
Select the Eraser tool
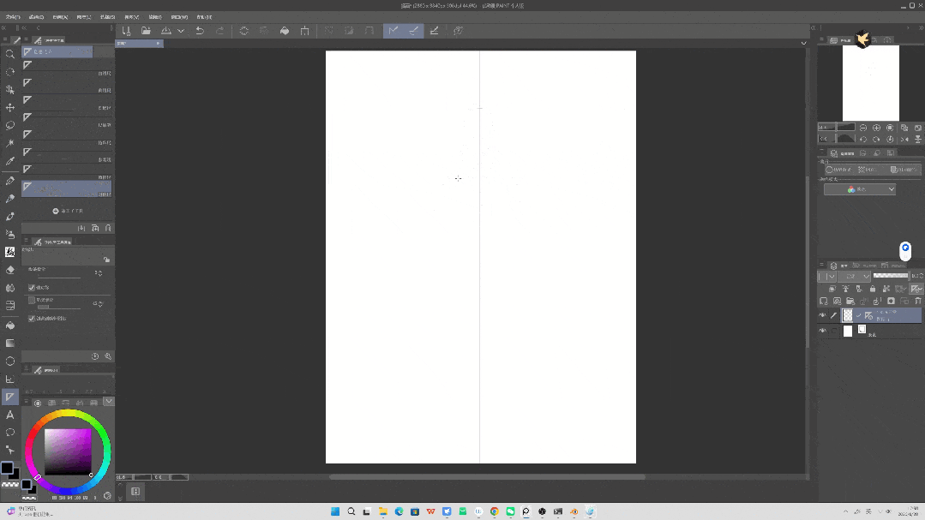pyautogui.click(x=10, y=270)
